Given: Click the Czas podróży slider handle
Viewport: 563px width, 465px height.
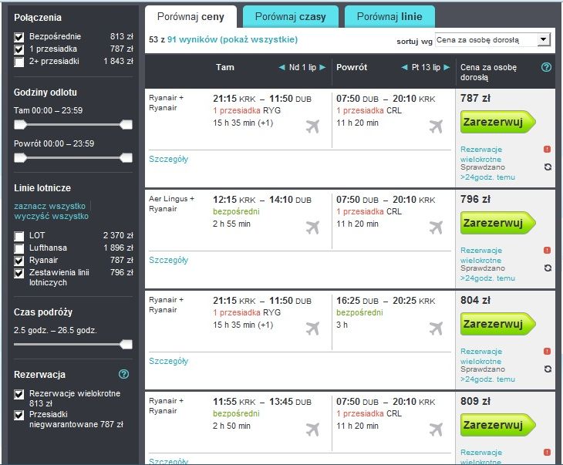Looking at the screenshot, I should (126, 345).
